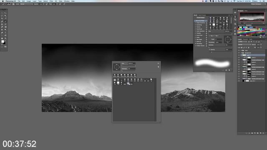Enable the Shape Dynamics checkbox
This screenshot has height=150, width=267.
click(x=195, y=23)
